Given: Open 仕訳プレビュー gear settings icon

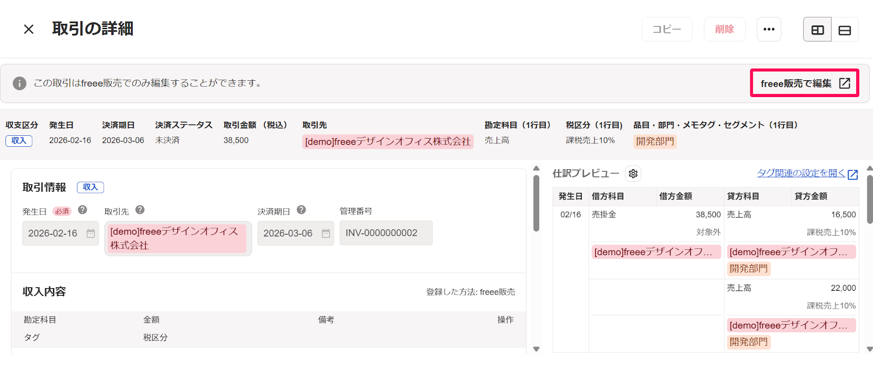Looking at the screenshot, I should coord(633,173).
